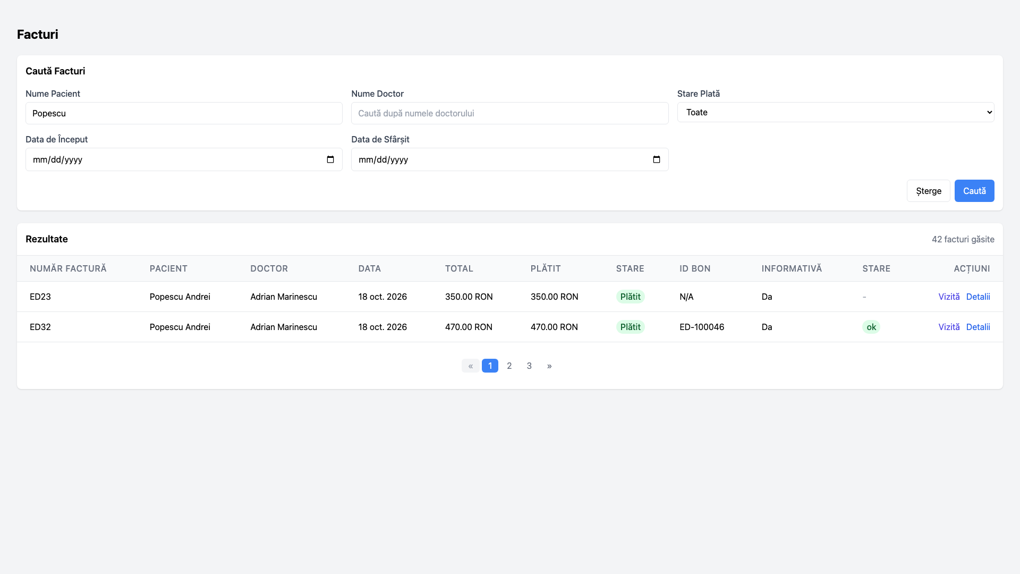Click the Data de Sfârșit date field
Screen dimensions: 1020x574
pos(509,159)
